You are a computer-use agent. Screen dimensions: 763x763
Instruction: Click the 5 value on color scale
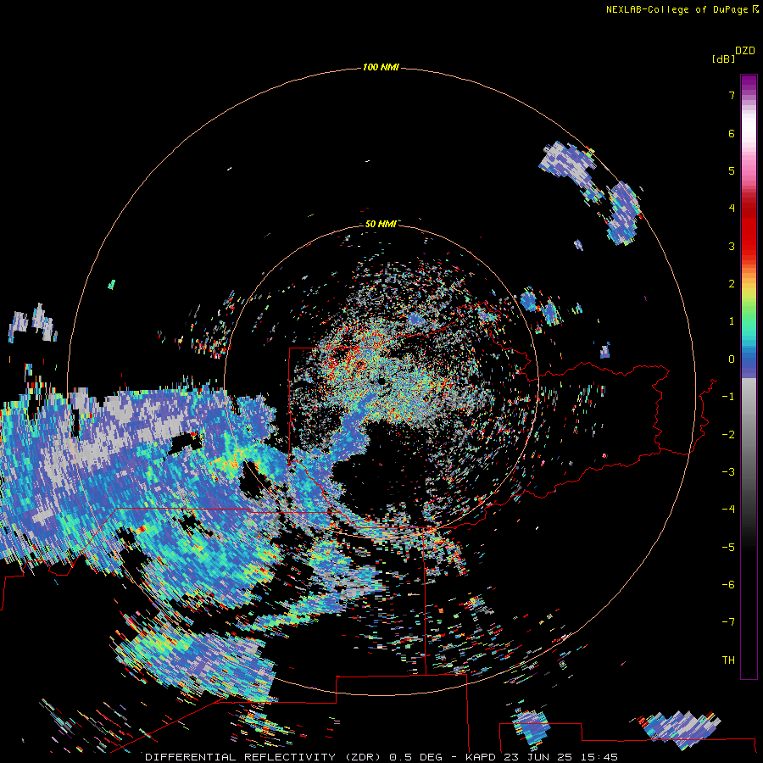tap(732, 170)
